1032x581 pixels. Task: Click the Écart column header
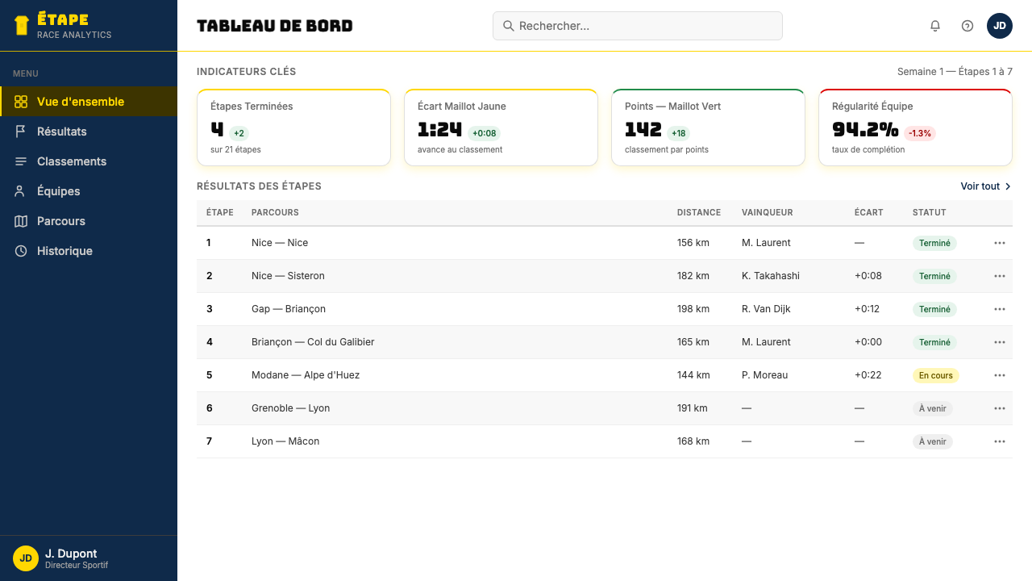point(869,213)
